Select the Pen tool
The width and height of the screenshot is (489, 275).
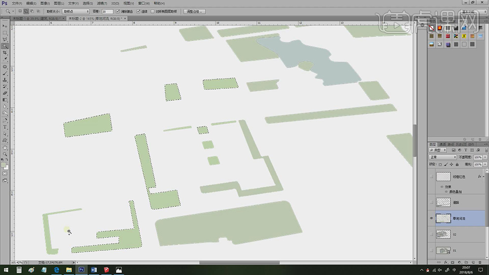(x=4, y=120)
